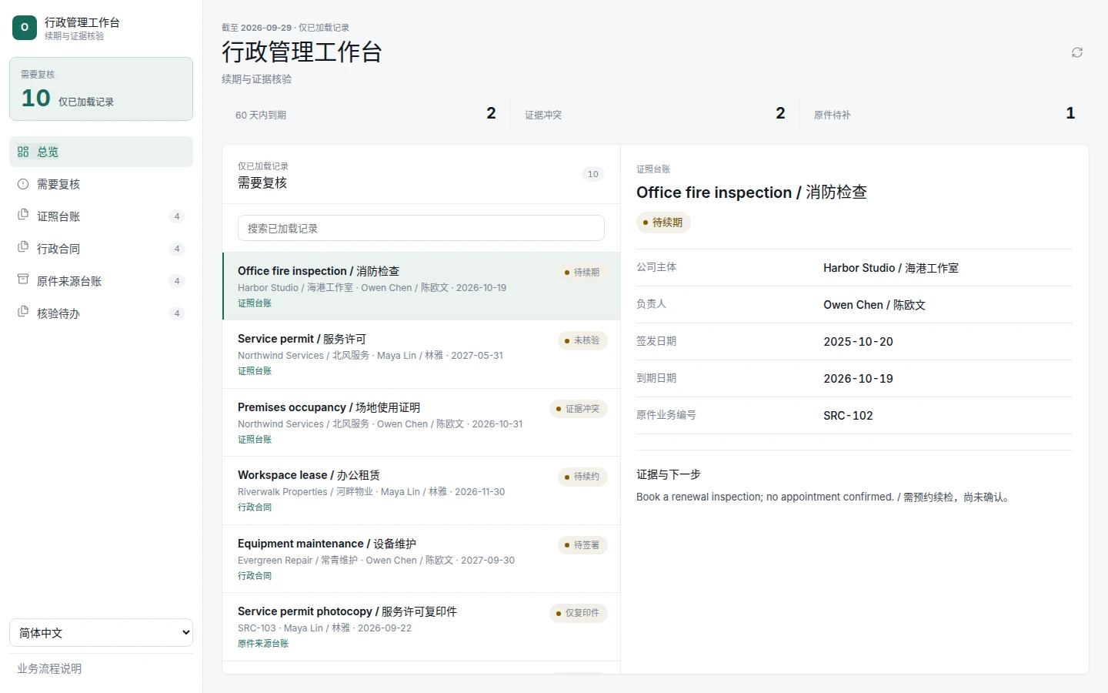Click the 2026-10-19 expiry date value
Image resolution: width=1108 pixels, height=693 pixels.
(x=858, y=379)
